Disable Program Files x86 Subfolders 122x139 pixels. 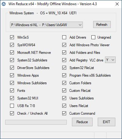point(64,75)
